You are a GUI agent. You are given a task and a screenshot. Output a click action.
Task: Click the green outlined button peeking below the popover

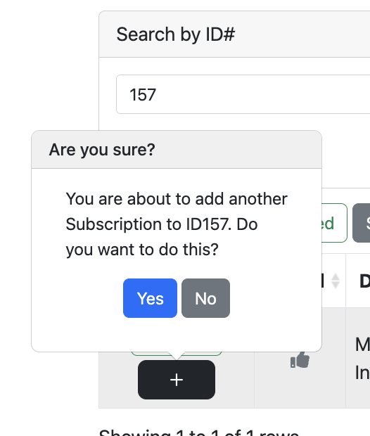point(177,354)
